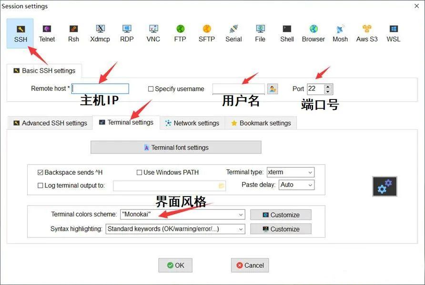Uncheck Backspace sends ^H
Image resolution: width=425 pixels, height=285 pixels.
(41, 172)
